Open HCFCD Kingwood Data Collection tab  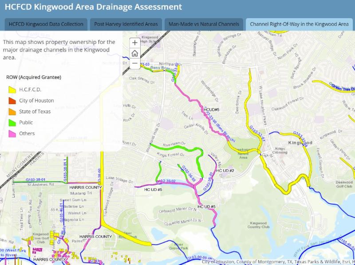(x=46, y=24)
